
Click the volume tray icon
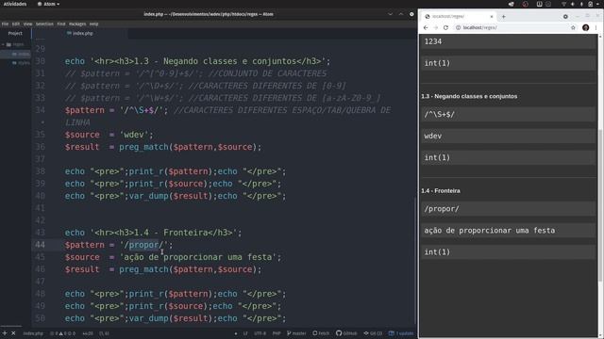coord(573,4)
